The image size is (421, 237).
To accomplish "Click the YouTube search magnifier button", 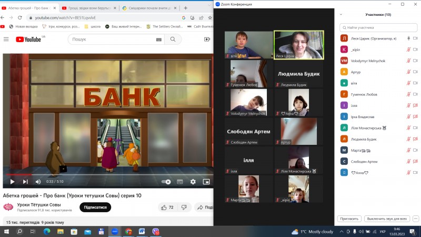I will pos(173,39).
